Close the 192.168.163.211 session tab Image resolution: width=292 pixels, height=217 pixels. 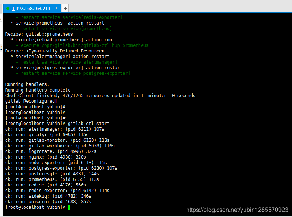point(57,8)
